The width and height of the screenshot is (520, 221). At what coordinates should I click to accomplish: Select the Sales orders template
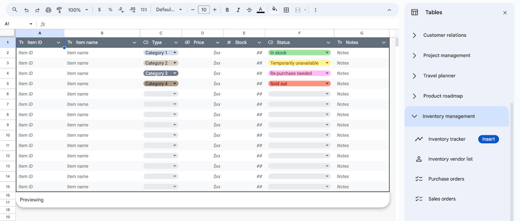(442, 199)
